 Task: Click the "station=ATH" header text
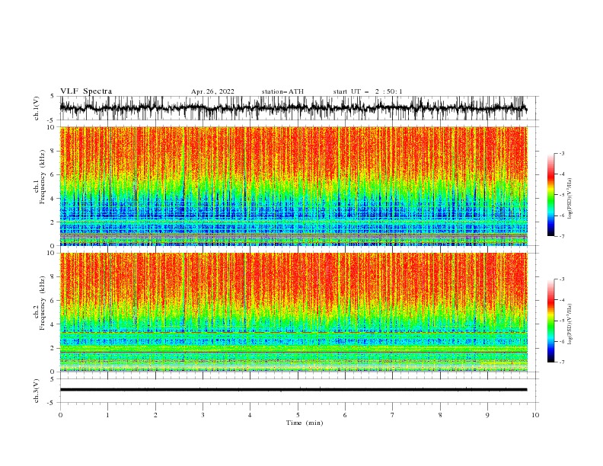click(x=282, y=91)
